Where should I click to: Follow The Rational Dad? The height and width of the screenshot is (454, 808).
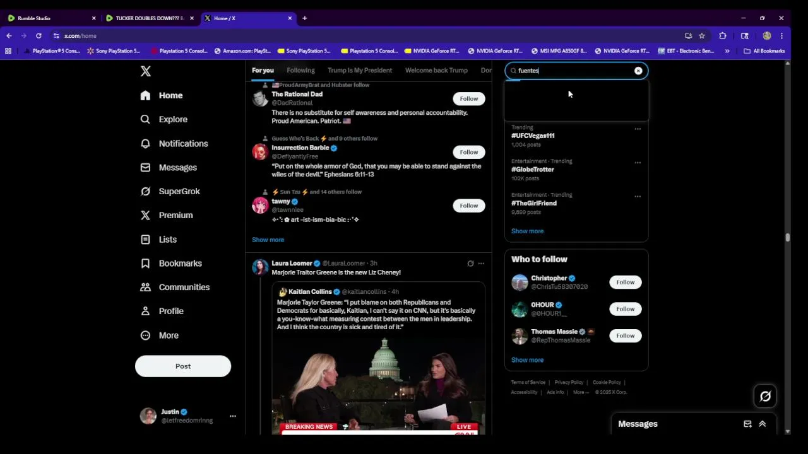[x=469, y=98]
